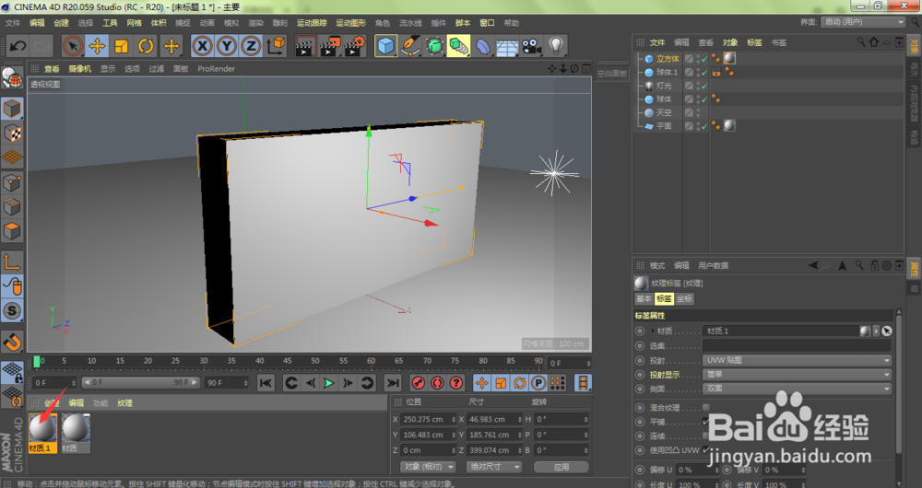Viewport: 922px width, 488px height.
Task: Click the coordinate system icon
Action: point(276,46)
